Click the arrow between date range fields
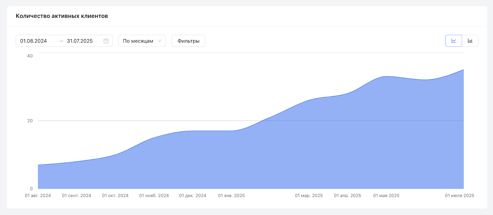Viewport: 493px width, 215px height. [61, 41]
